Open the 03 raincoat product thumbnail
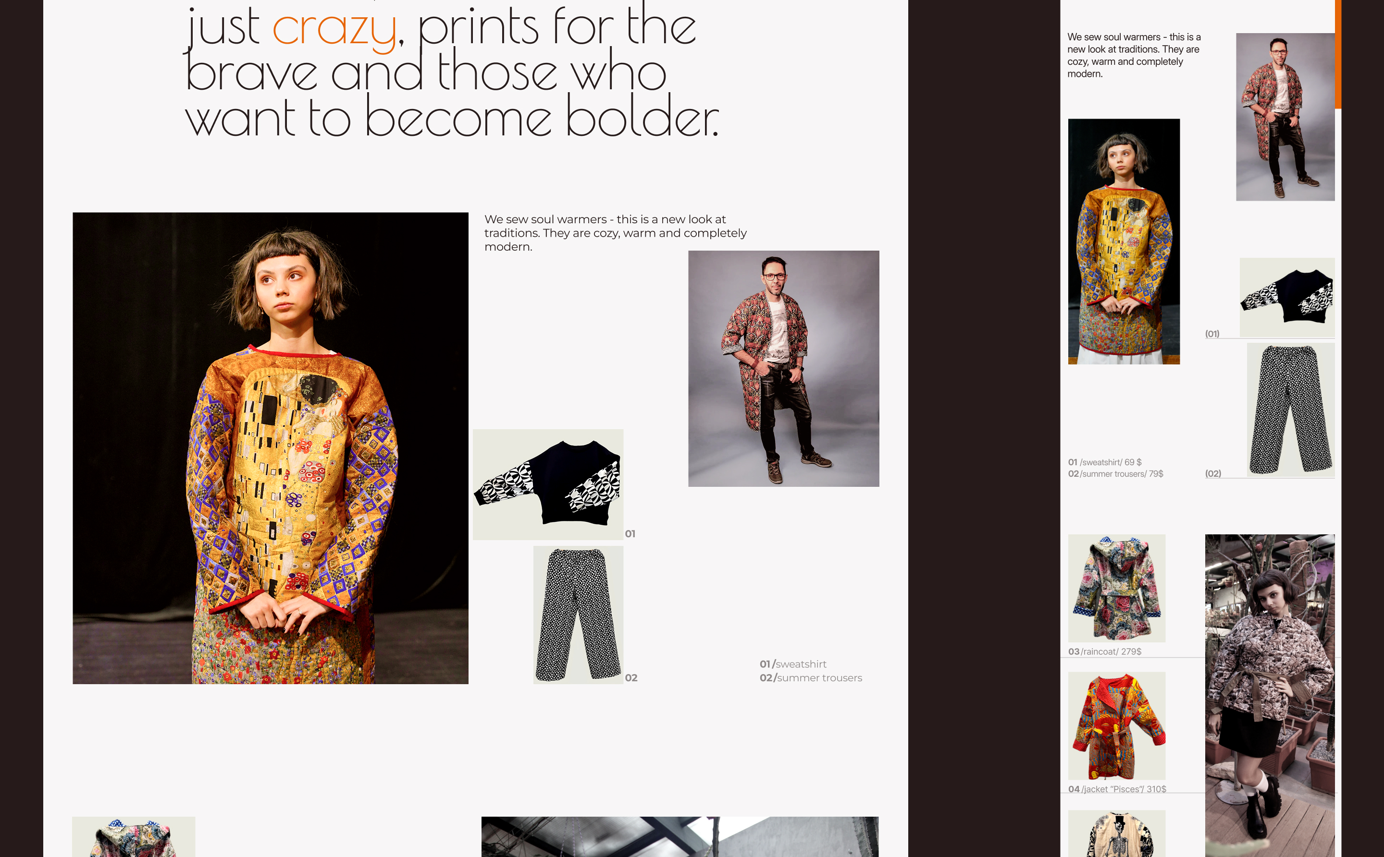Image resolution: width=1384 pixels, height=857 pixels. click(1116, 588)
